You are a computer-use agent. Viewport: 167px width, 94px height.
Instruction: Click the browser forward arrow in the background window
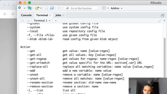point(13,14)
